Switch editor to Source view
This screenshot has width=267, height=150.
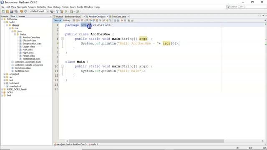pyautogui.click(x=58, y=20)
